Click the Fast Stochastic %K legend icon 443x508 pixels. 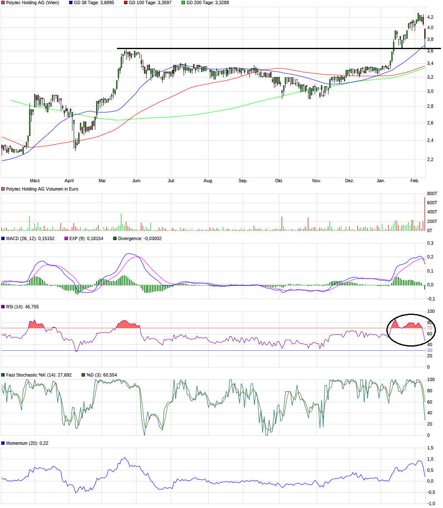pyautogui.click(x=3, y=374)
